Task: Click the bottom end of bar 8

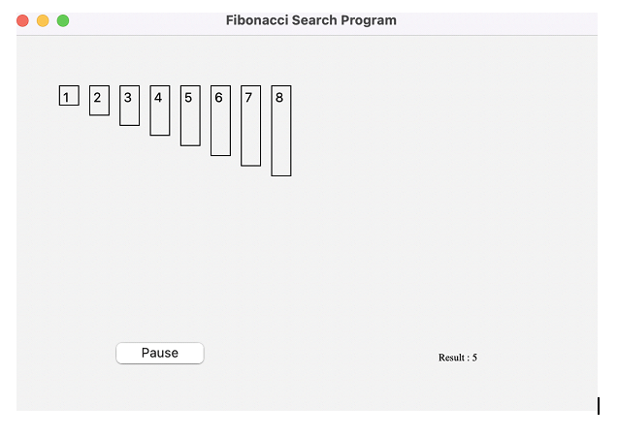Action: [x=280, y=172]
